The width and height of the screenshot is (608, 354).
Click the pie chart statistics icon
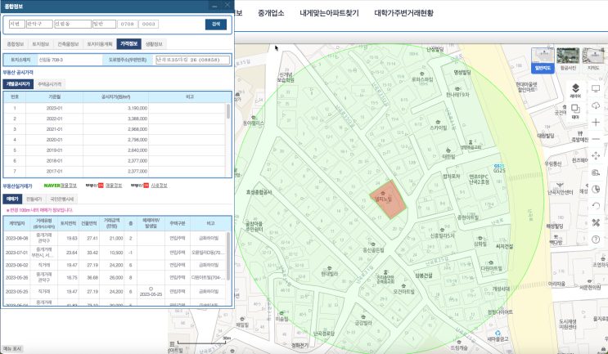point(596,189)
